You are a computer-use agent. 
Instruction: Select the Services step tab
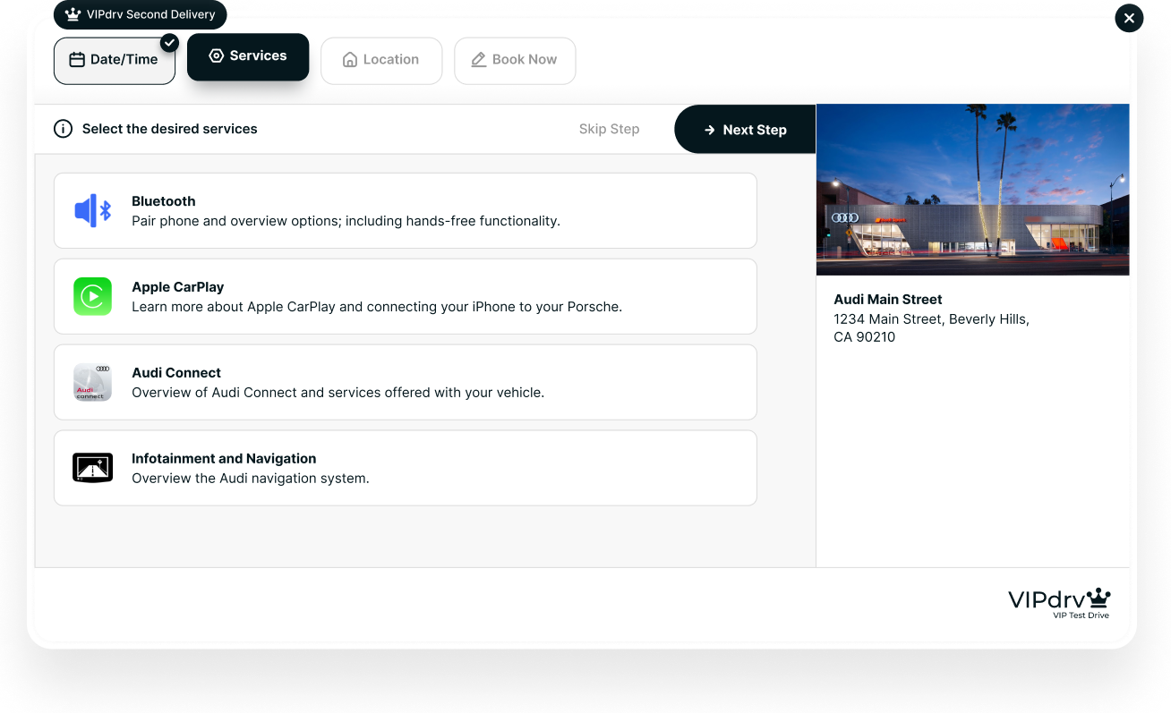point(248,56)
